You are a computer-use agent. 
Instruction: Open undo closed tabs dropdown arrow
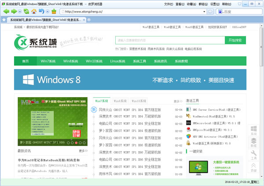48,11
